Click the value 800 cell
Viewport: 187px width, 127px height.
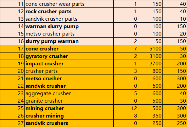(150, 71)
